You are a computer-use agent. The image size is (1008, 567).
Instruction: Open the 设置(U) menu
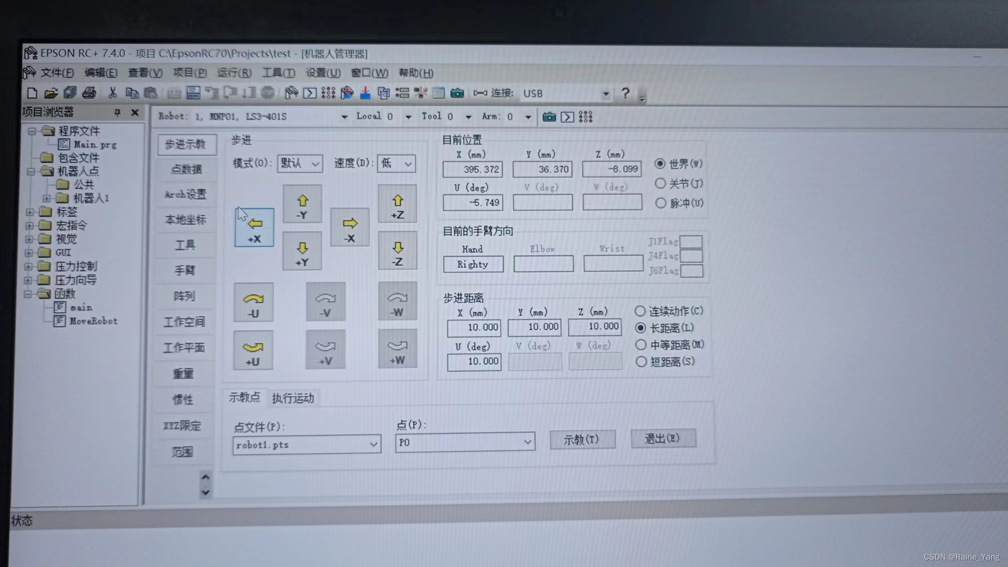tap(323, 73)
